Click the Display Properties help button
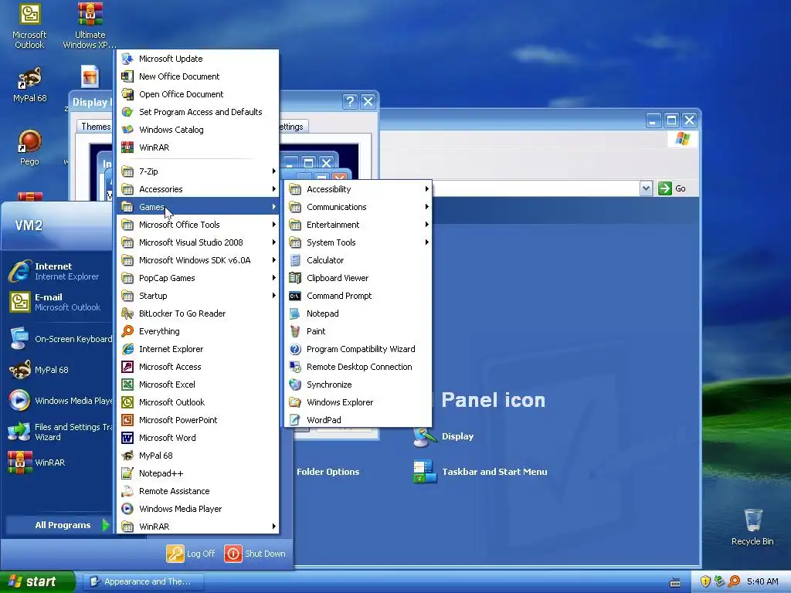The image size is (791, 593). 350,101
